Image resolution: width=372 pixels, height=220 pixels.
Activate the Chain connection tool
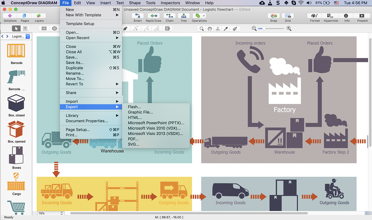(169, 17)
